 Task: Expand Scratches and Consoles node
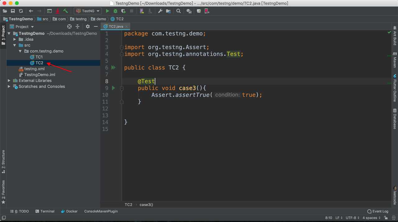(9, 87)
